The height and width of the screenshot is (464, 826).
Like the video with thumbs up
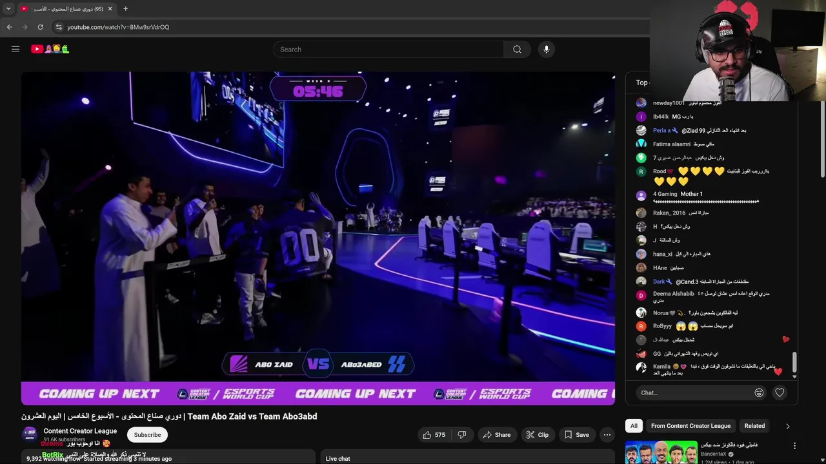[x=434, y=435]
